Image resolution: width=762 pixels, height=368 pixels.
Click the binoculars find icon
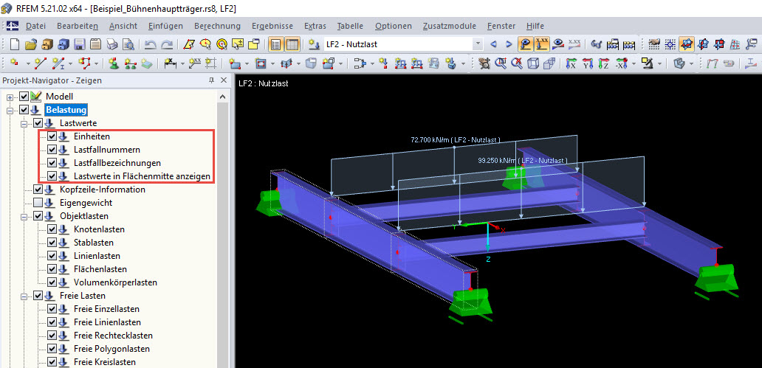click(597, 45)
